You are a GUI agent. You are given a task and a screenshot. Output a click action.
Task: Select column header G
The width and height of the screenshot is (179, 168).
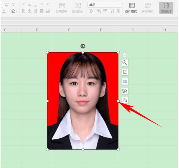(x=133, y=30)
